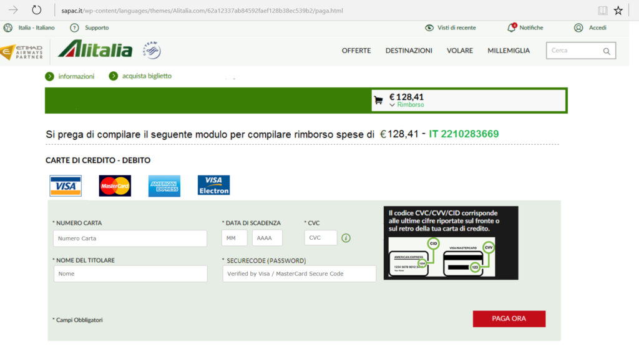Click the eye icon for Visti di recente
This screenshot has height=354, width=639.
click(429, 27)
